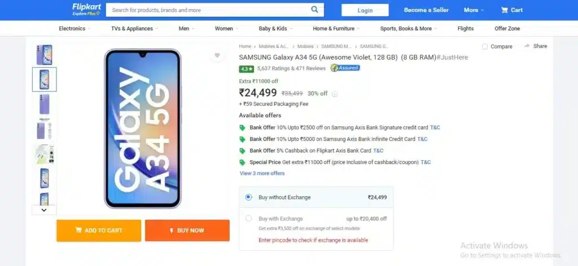Viewport: 578px width, 266px height.
Task: Tick the Compare checkbox
Action: pyautogui.click(x=485, y=46)
